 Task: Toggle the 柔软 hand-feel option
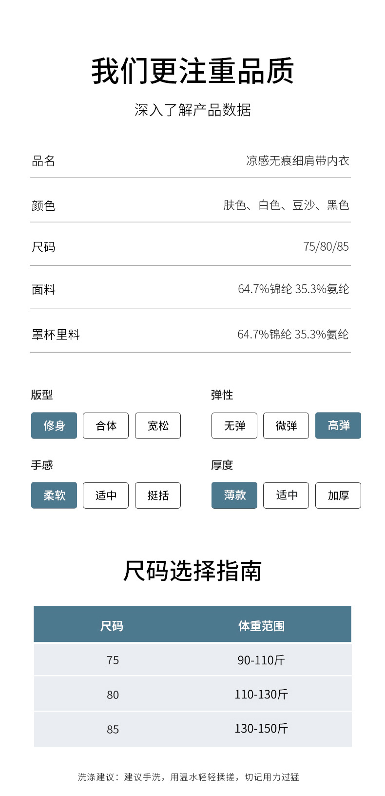coord(54,496)
